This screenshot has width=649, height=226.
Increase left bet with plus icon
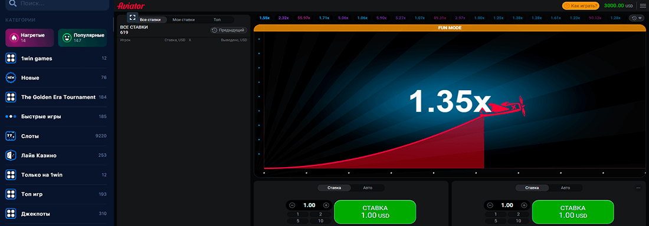tap(326, 205)
